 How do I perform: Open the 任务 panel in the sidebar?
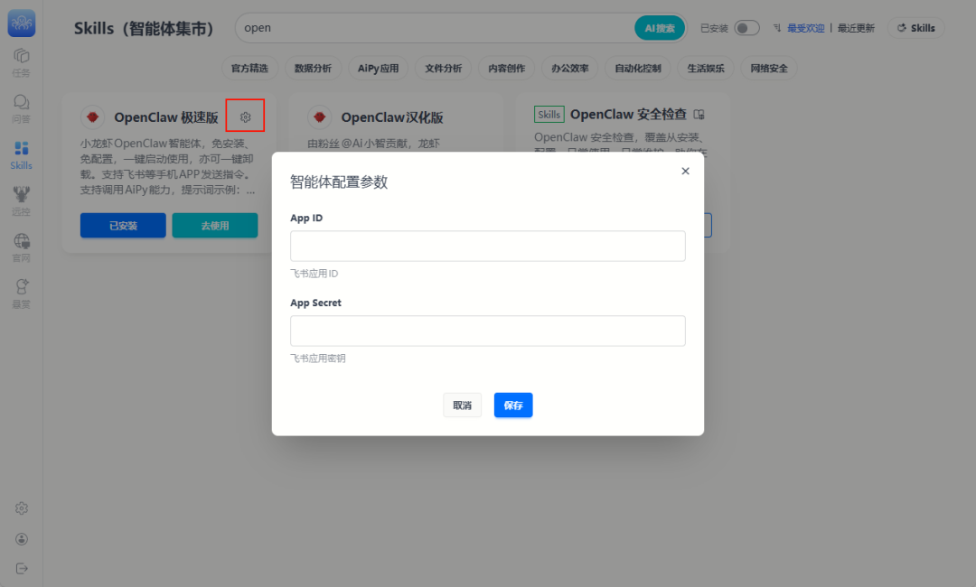coord(21,61)
